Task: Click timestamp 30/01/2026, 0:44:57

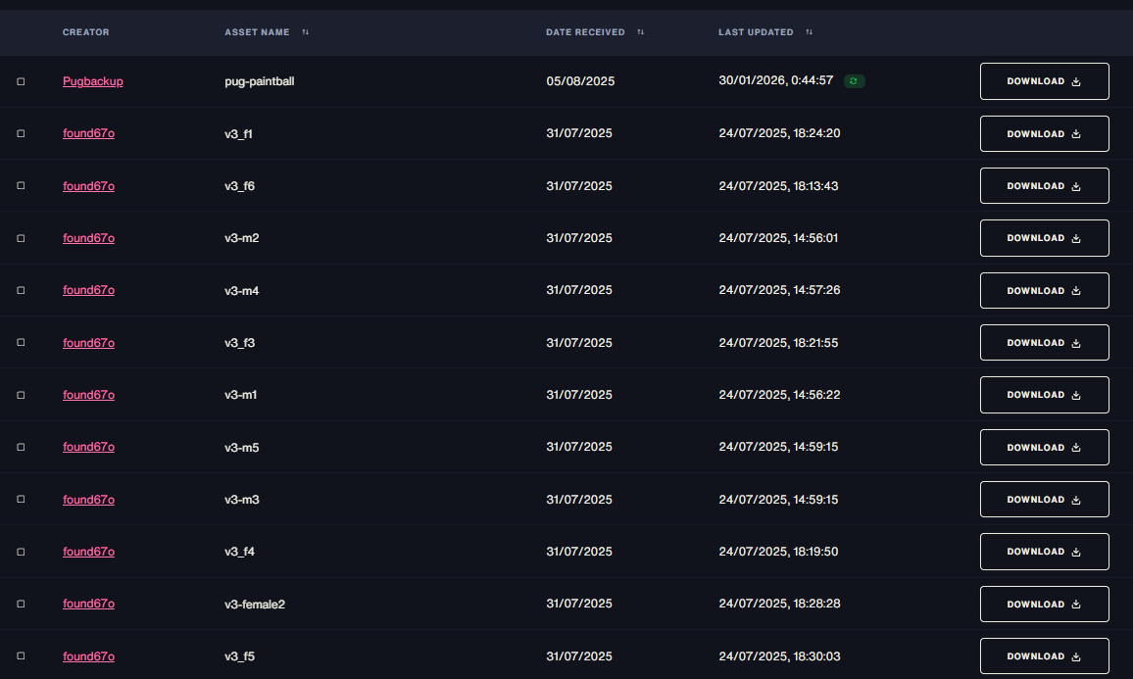Action: [x=776, y=80]
